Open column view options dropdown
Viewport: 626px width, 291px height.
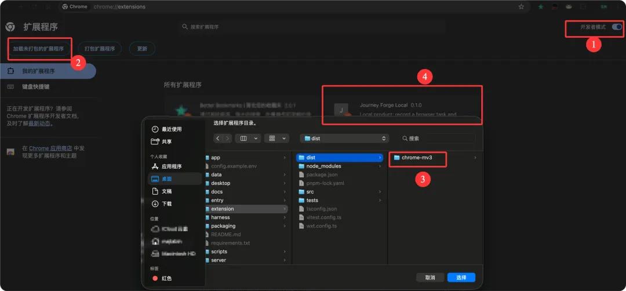coord(248,138)
